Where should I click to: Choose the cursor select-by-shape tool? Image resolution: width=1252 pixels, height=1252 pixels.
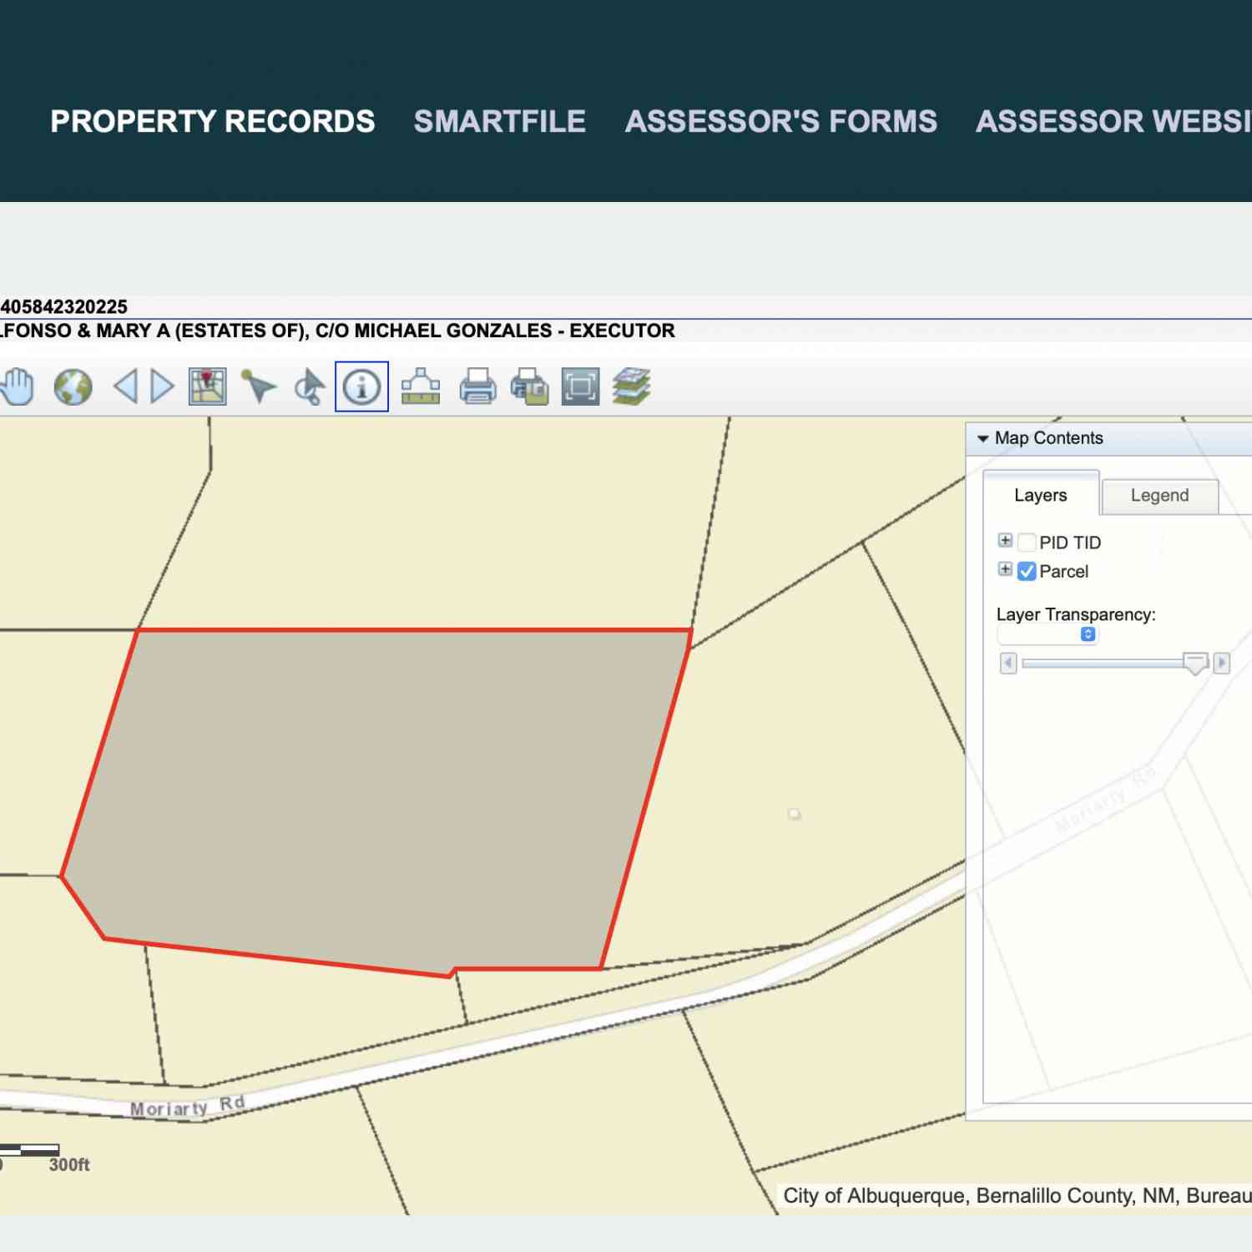(x=310, y=386)
